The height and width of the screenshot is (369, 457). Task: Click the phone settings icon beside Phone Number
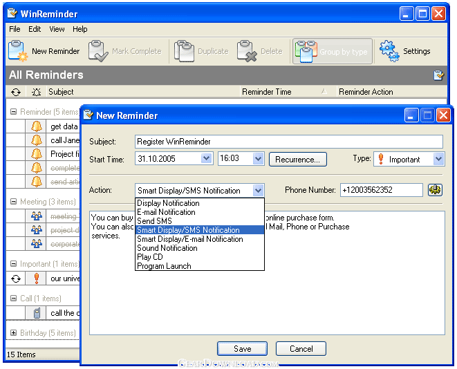[435, 190]
